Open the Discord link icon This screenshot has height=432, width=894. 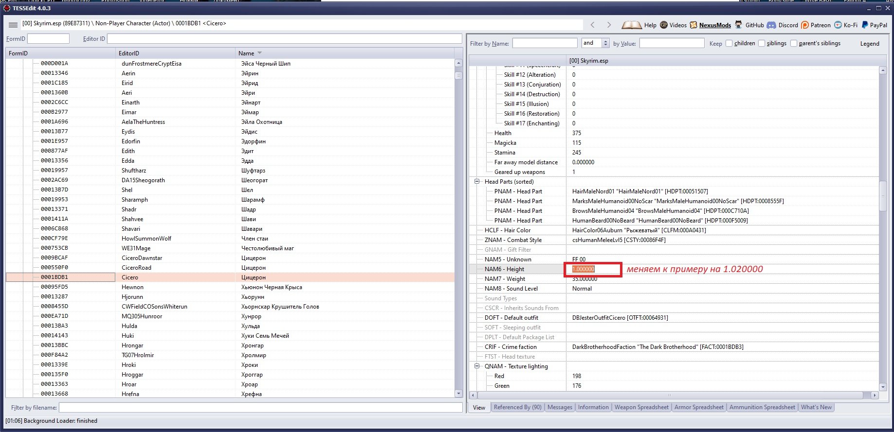(x=771, y=25)
